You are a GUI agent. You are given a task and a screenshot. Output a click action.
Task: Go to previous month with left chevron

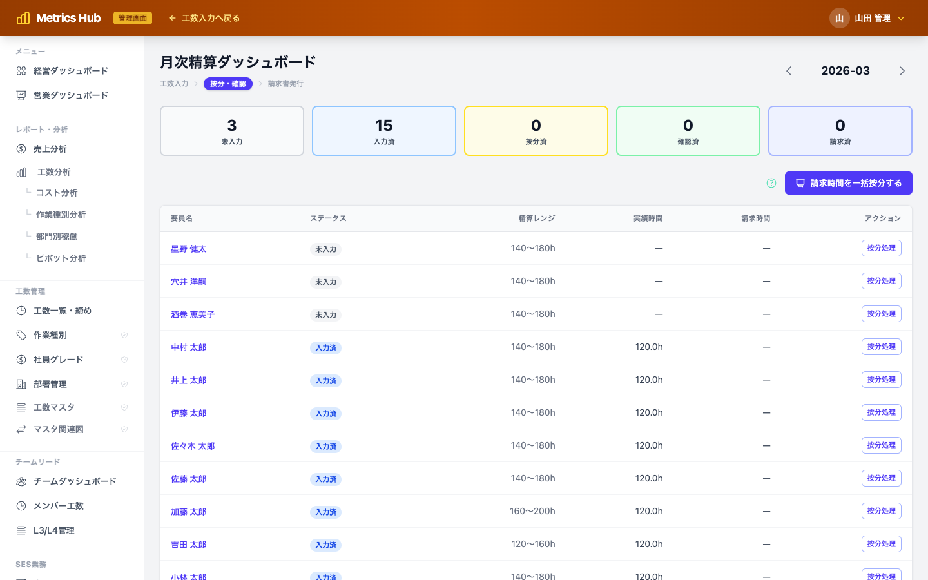tap(789, 71)
